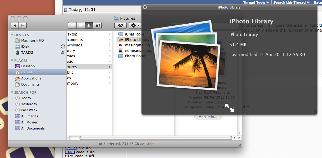The width and height of the screenshot is (322, 158).
Task: Switch Finder to column view
Action: tap(89, 25)
